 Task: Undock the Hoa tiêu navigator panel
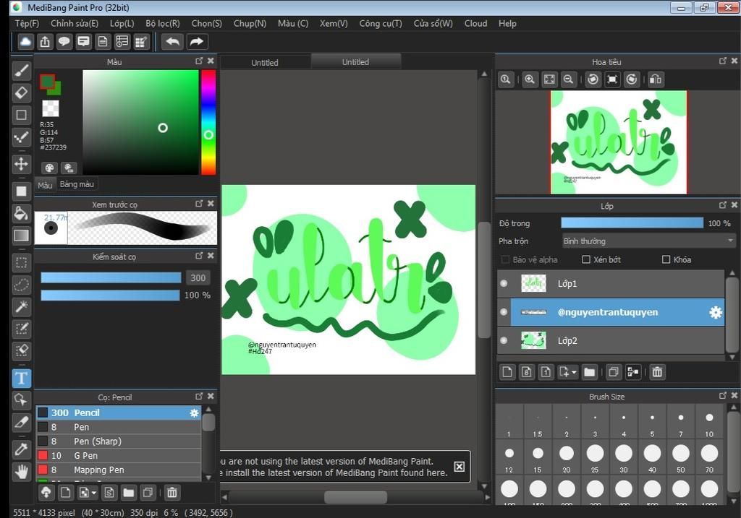pos(723,61)
